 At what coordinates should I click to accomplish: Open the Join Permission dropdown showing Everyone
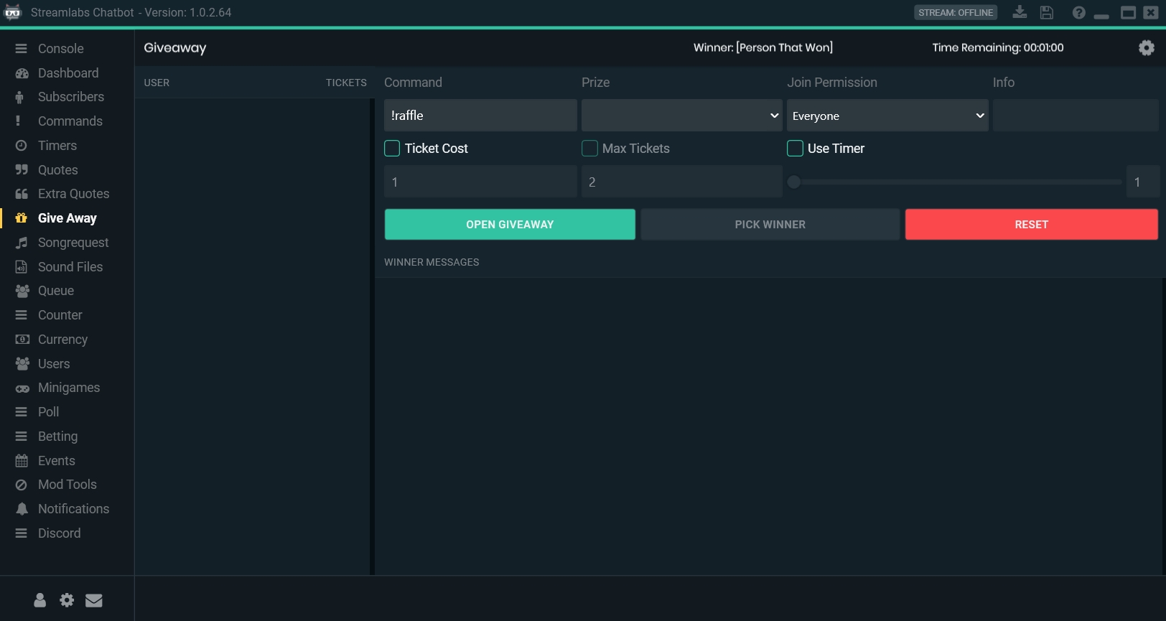887,116
